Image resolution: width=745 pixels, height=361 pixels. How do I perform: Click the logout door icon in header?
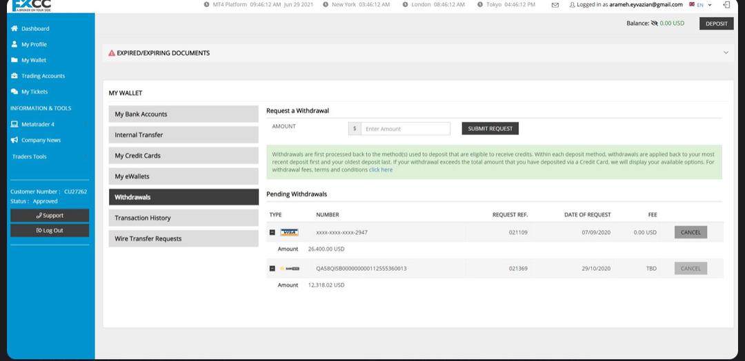[x=726, y=5]
